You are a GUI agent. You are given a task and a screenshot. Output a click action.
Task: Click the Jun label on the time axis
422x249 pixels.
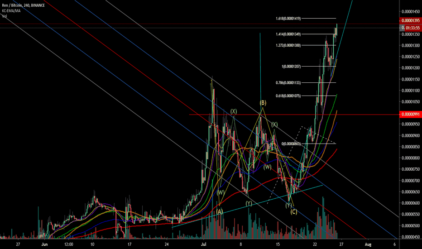[x=45, y=244]
